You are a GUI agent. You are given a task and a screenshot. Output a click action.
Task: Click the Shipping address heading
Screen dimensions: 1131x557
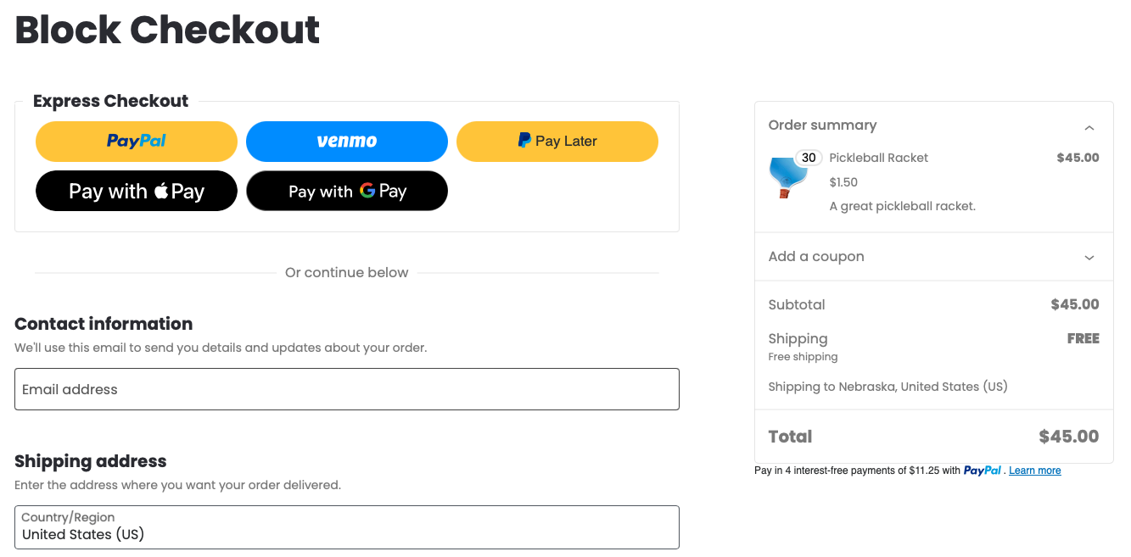tap(91, 461)
